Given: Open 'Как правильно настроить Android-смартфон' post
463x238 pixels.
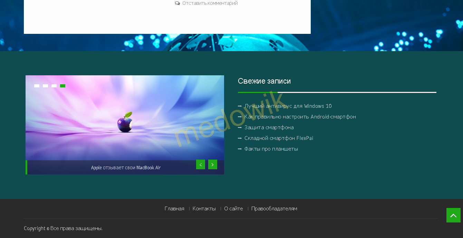Looking at the screenshot, I should pyautogui.click(x=300, y=117).
